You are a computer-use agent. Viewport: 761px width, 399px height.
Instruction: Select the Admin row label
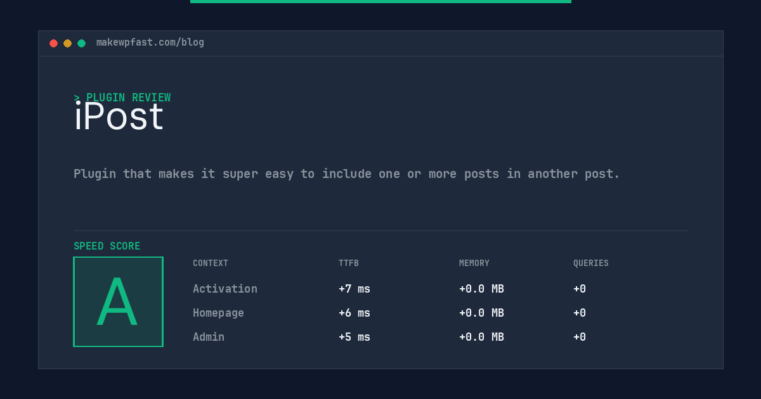[x=209, y=337]
